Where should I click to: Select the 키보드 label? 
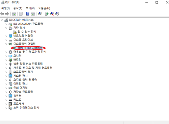coord(17,100)
